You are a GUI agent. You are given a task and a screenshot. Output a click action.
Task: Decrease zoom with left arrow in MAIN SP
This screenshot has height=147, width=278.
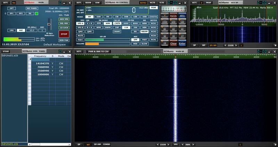pos(158,145)
